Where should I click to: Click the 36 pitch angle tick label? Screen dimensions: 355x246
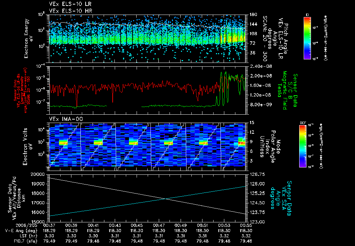point(252,53)
